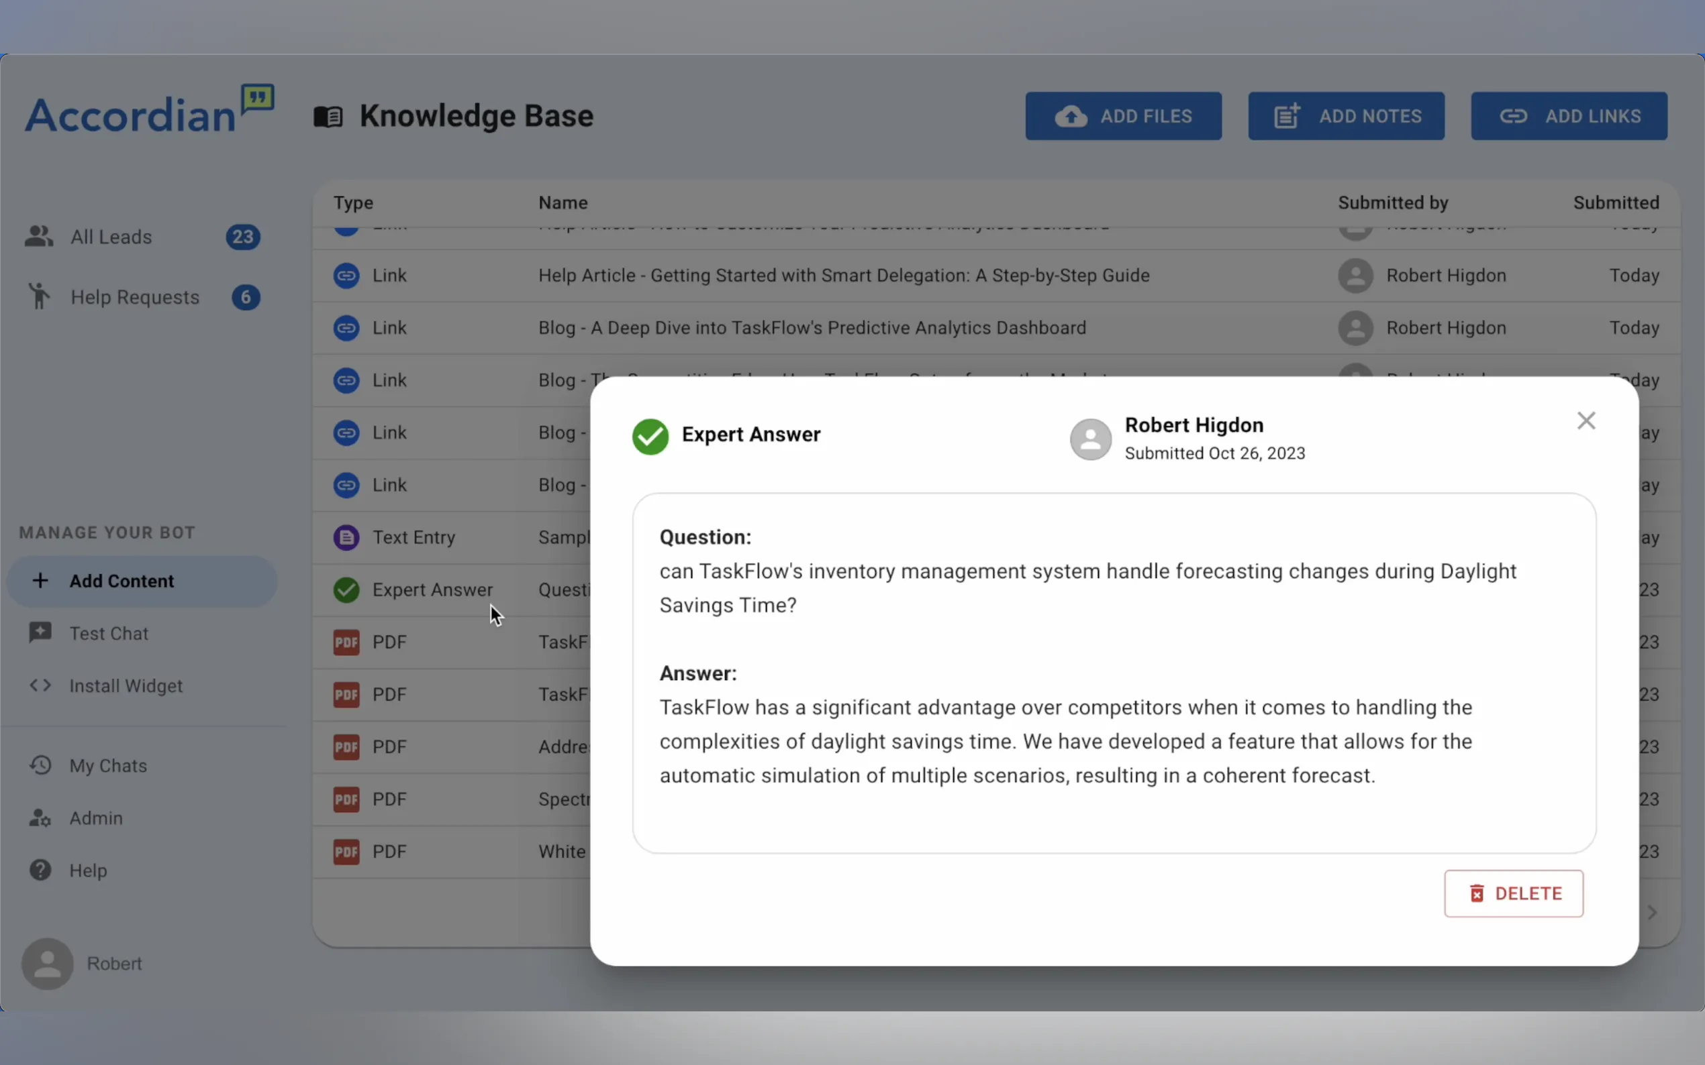Go to next page of table
The width and height of the screenshot is (1705, 1065).
(1653, 913)
